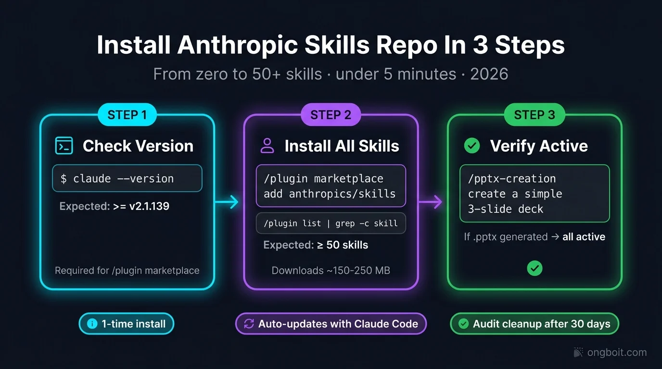Click the info icon in 1-time install pill

[x=92, y=324]
